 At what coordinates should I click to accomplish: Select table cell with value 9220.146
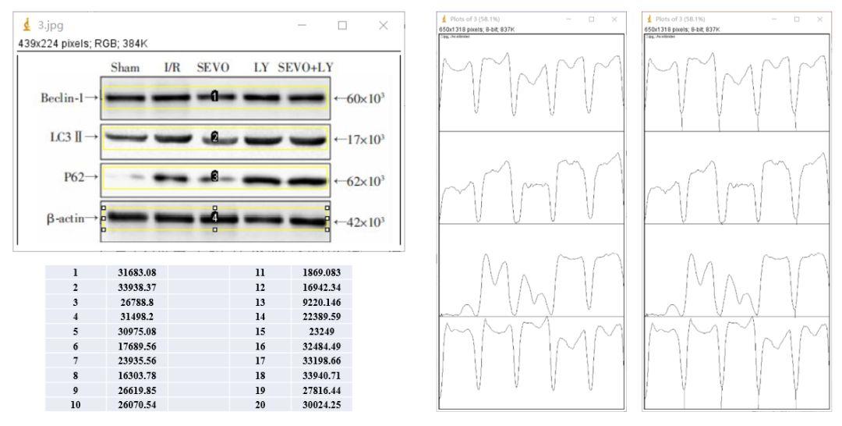point(322,302)
